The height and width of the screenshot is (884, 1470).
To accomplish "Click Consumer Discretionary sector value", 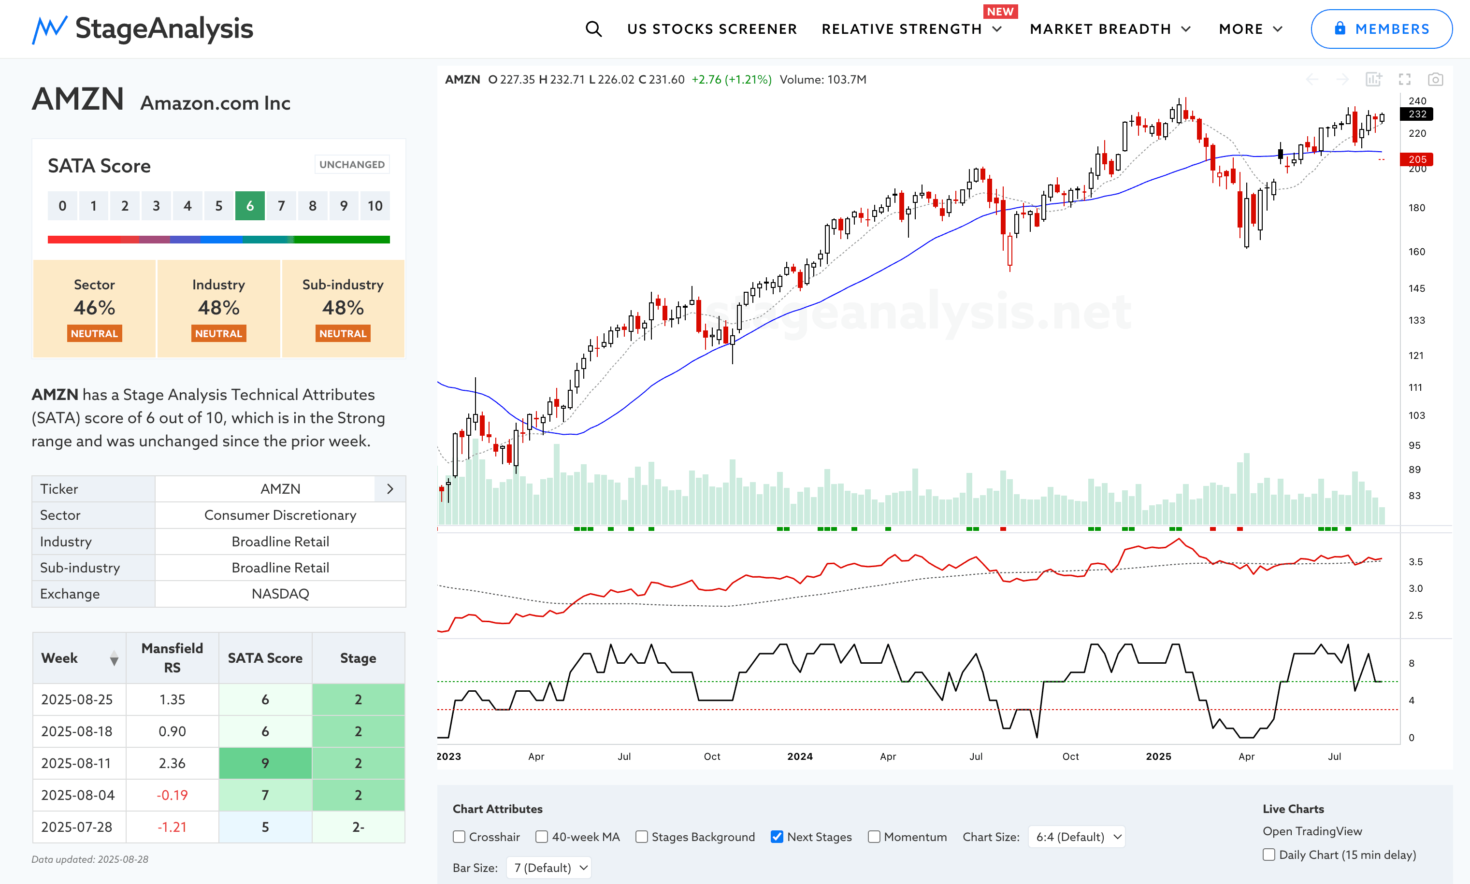I will 280,515.
